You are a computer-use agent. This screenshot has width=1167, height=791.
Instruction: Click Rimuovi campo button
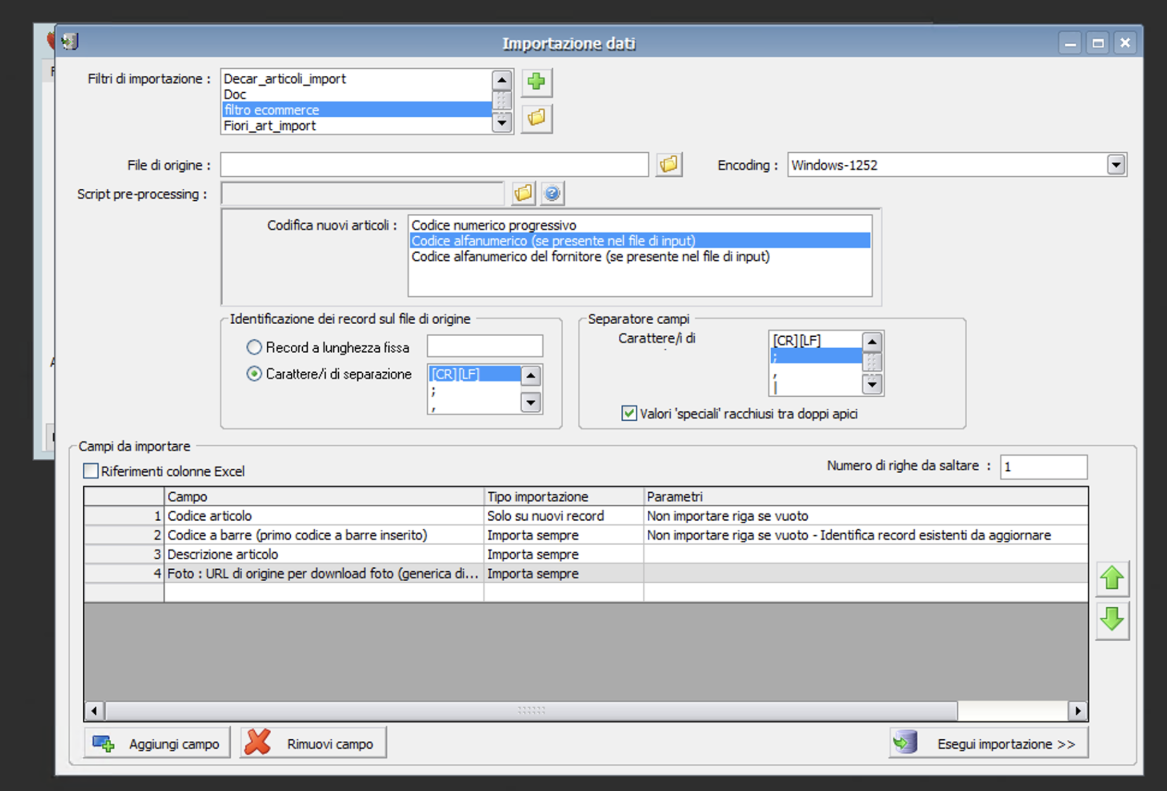click(x=313, y=744)
